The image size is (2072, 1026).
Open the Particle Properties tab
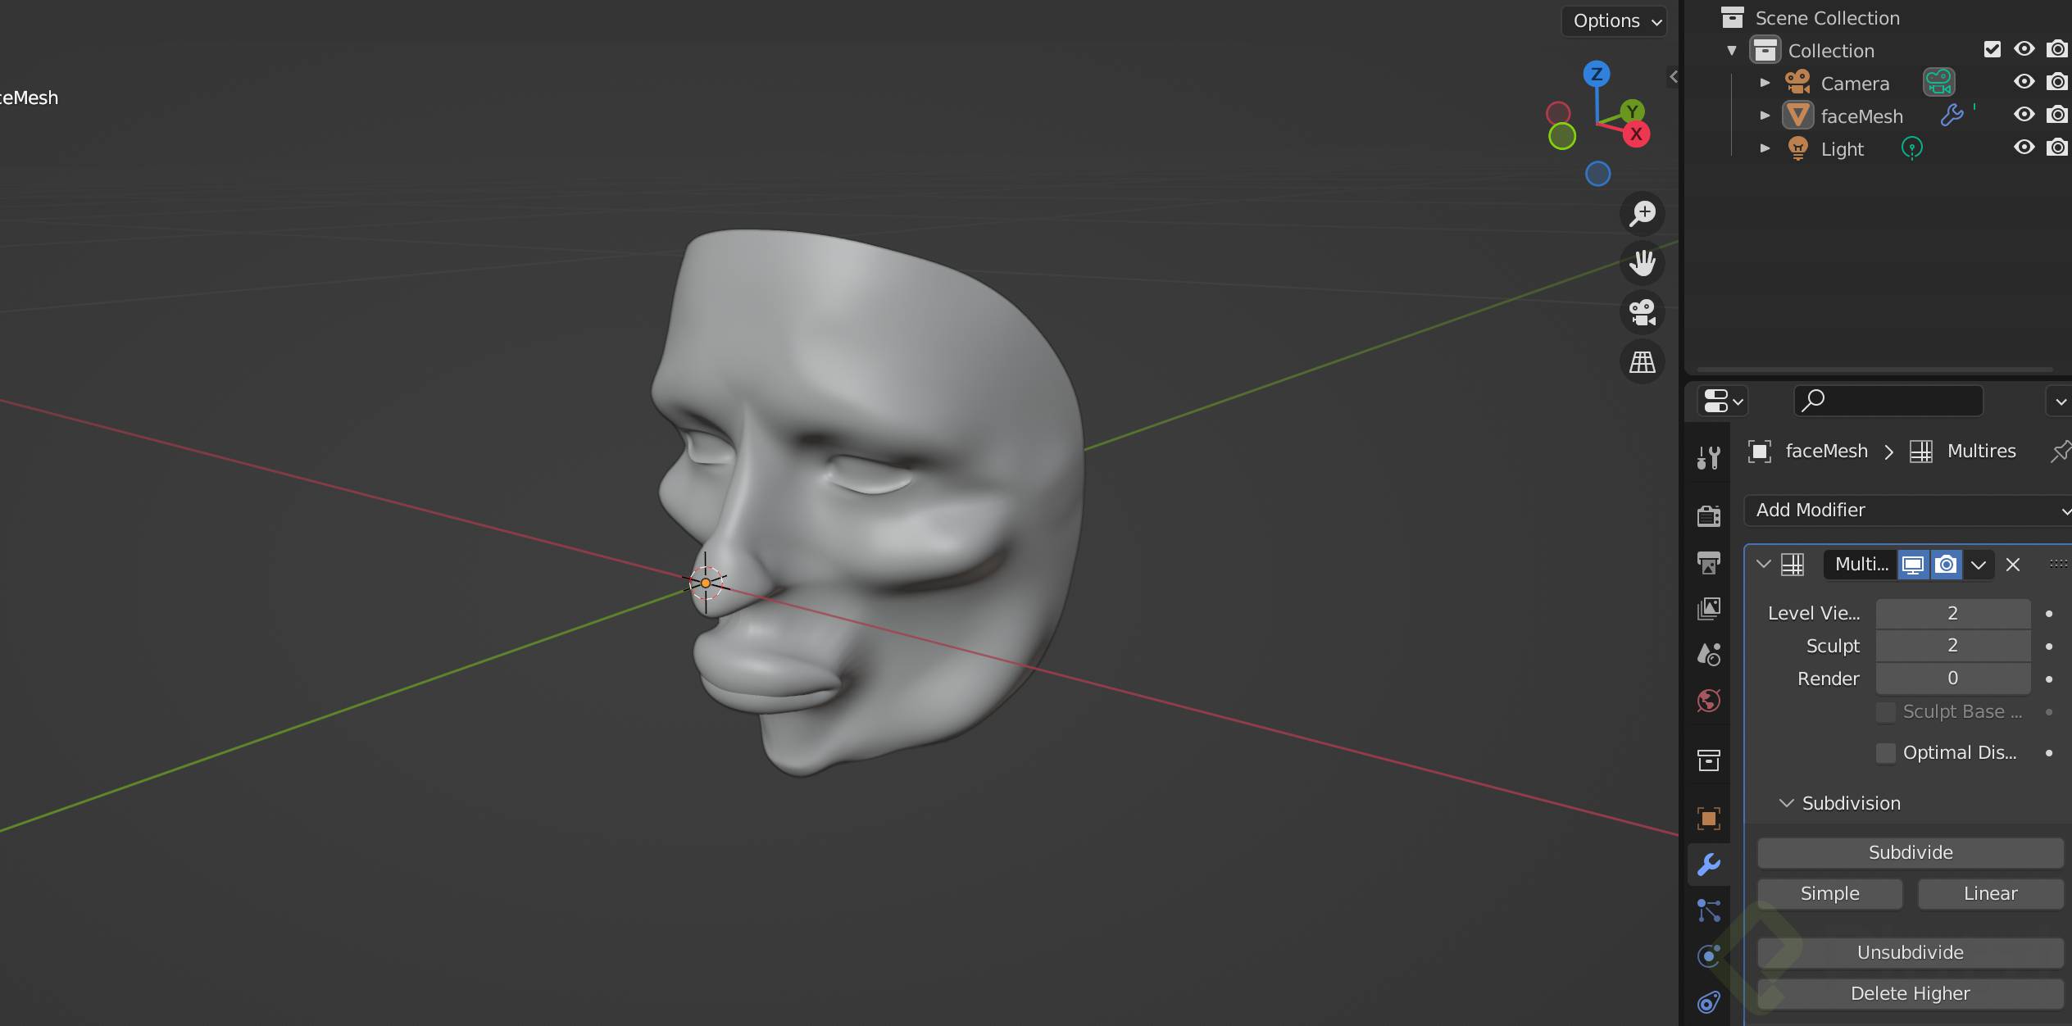click(x=1709, y=910)
